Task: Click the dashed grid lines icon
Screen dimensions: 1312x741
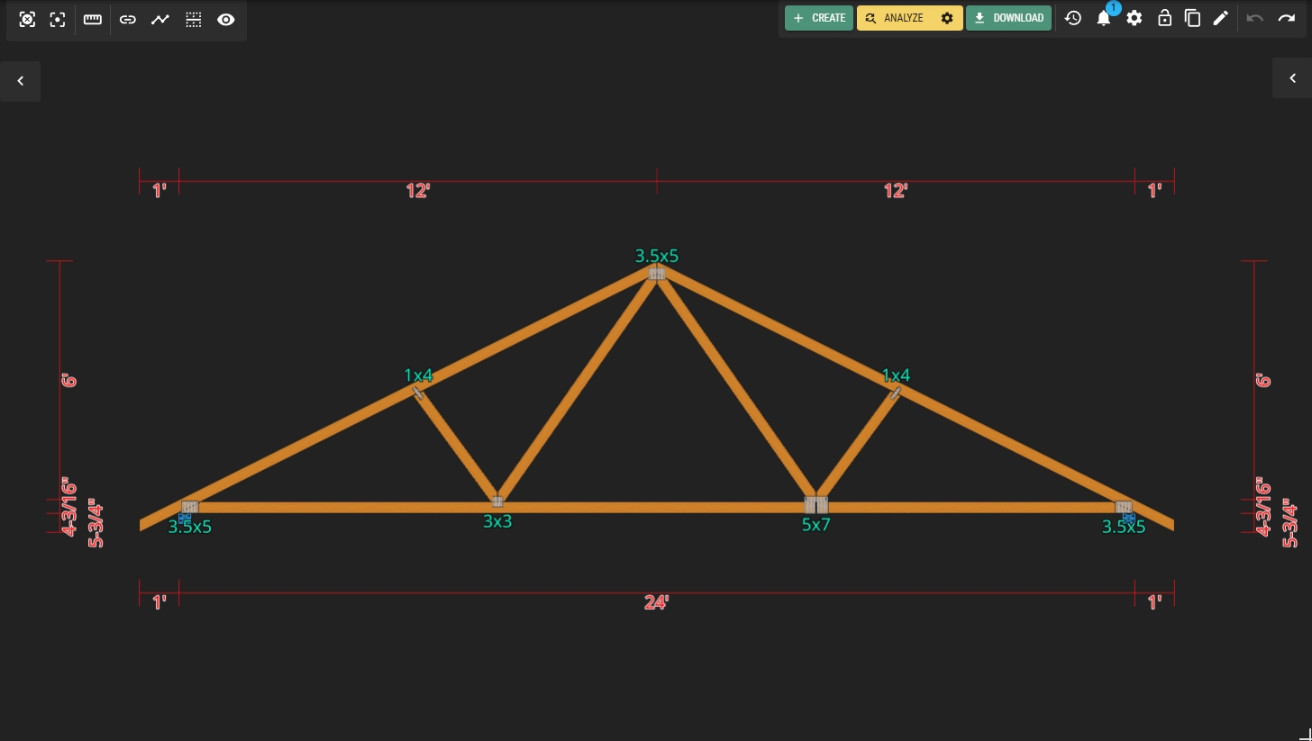Action: (x=194, y=20)
